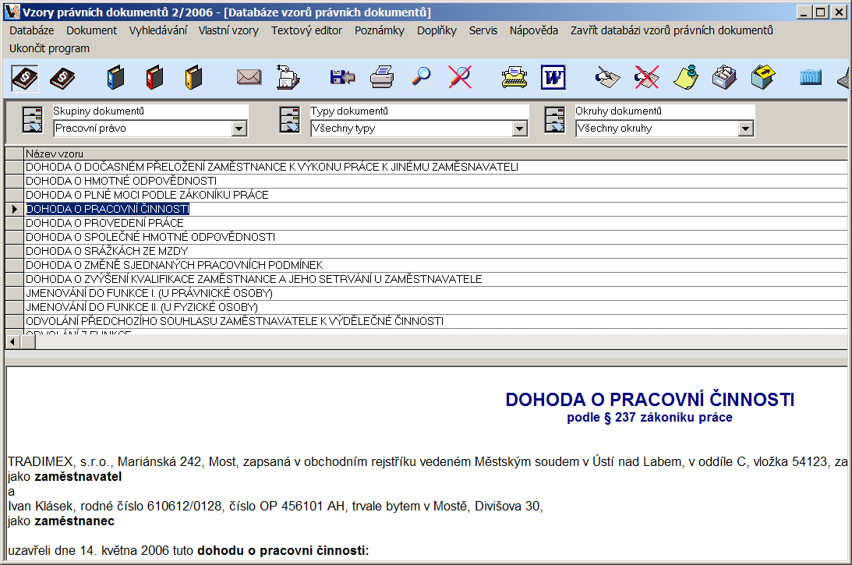This screenshot has height=565, width=852.
Task: Click the magnifying glass search icon
Action: click(x=421, y=76)
